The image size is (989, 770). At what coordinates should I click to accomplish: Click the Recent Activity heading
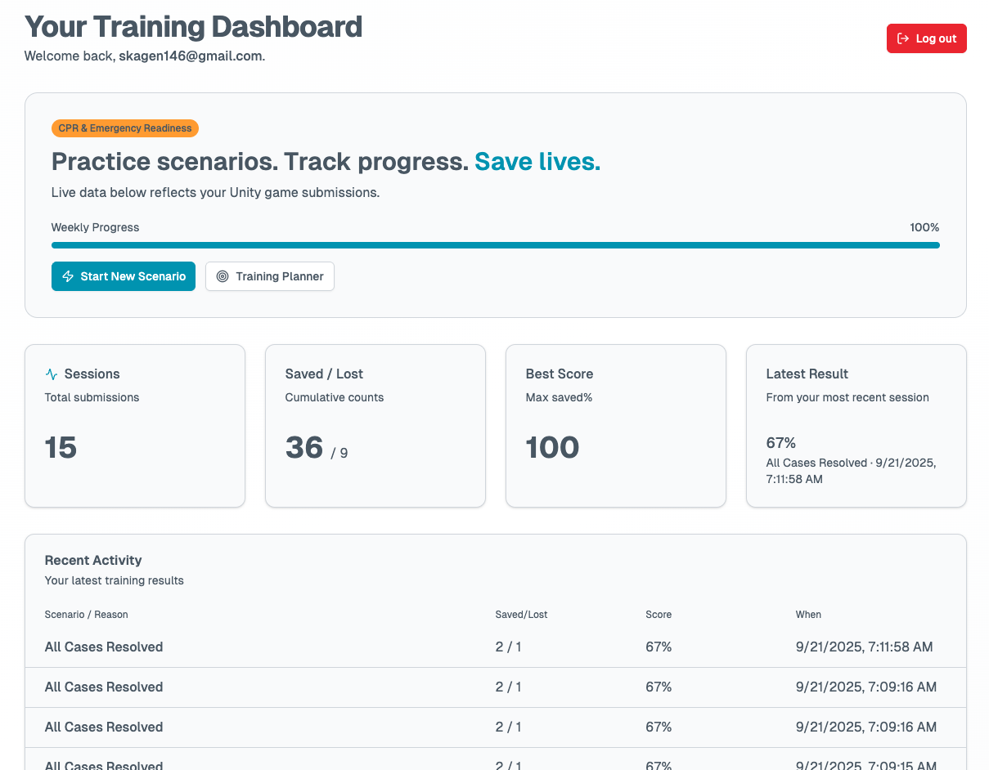93,560
